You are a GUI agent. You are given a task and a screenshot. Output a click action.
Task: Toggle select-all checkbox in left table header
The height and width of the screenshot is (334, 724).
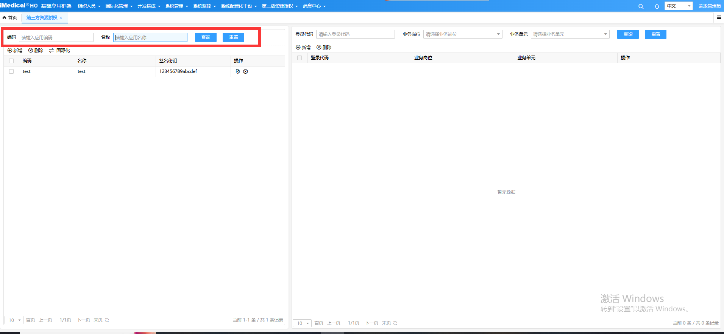[x=11, y=61]
